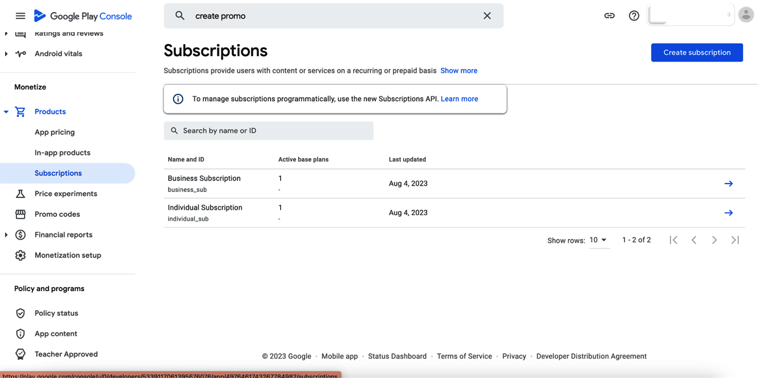Click the Create subscription button
This screenshot has height=378, width=759.
697,53
